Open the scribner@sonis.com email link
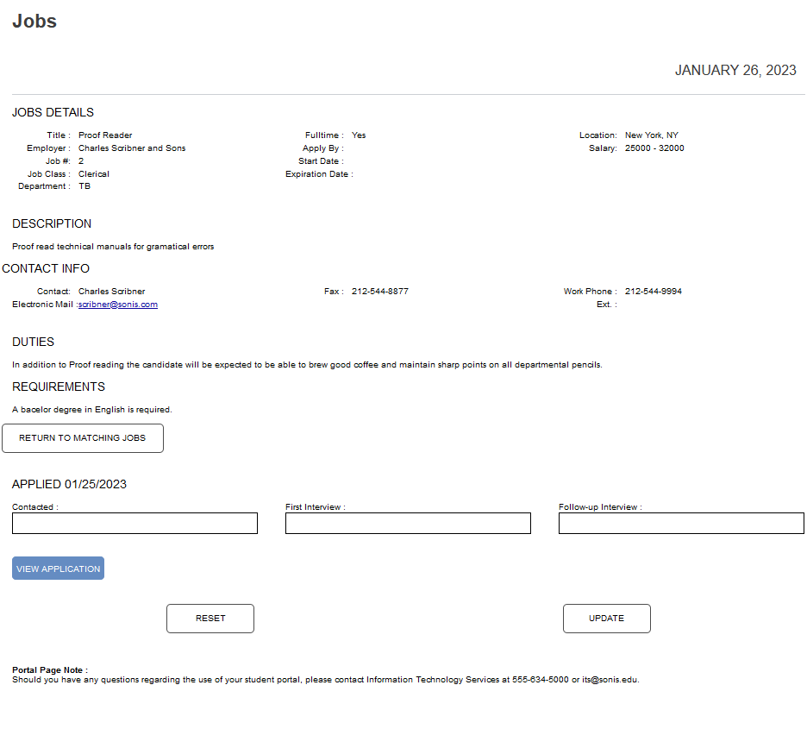The image size is (807, 729). click(x=117, y=304)
